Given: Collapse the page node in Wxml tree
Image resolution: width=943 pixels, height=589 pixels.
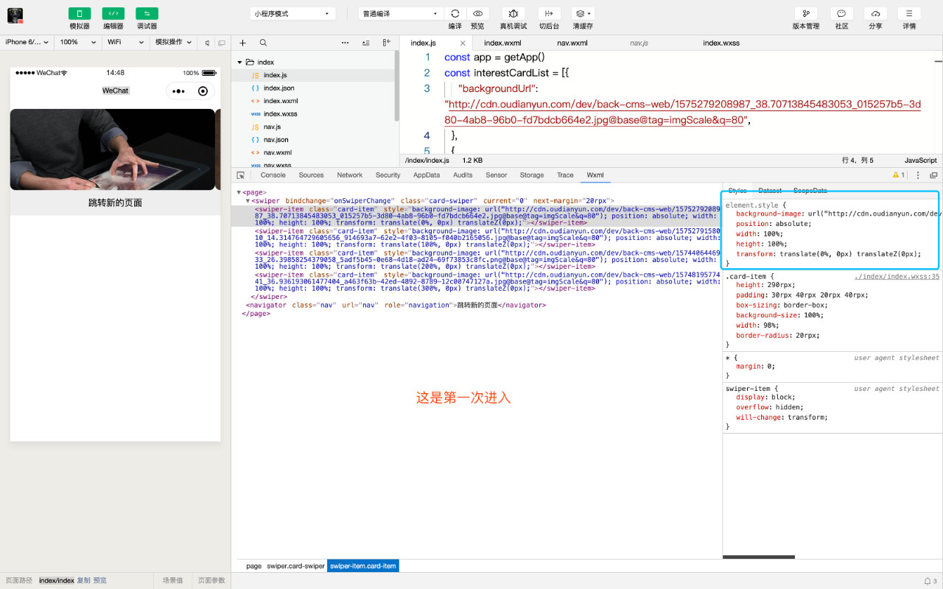Looking at the screenshot, I should pos(239,193).
